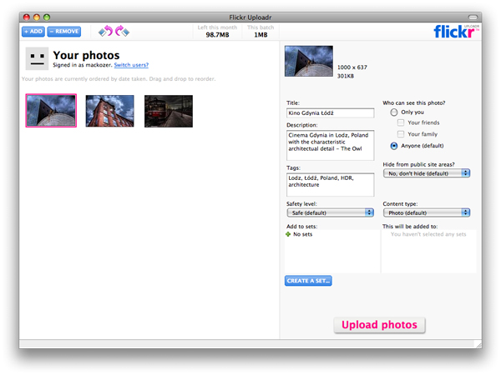Click the 301KB file size text

346,76
